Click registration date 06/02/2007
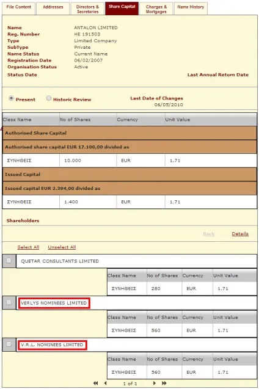 [x=89, y=60]
